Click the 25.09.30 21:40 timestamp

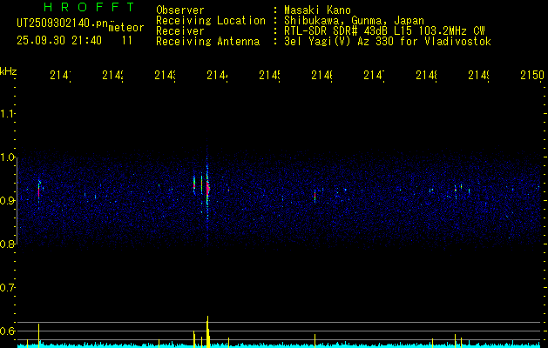click(x=59, y=40)
